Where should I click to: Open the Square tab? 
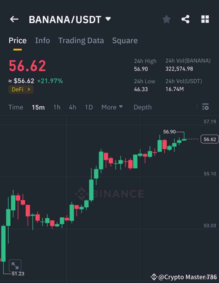click(125, 40)
